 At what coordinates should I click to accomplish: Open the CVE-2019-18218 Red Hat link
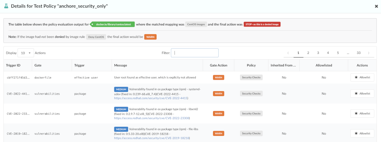point(152,138)
